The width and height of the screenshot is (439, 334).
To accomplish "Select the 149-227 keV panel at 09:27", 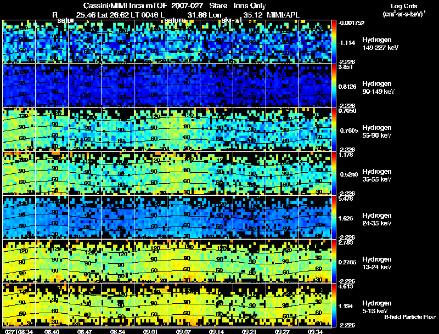I will pos(282,42).
